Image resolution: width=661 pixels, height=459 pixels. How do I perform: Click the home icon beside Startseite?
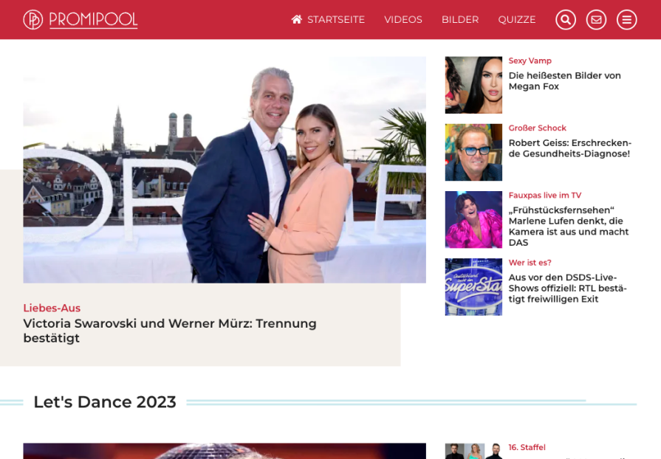pyautogui.click(x=296, y=19)
